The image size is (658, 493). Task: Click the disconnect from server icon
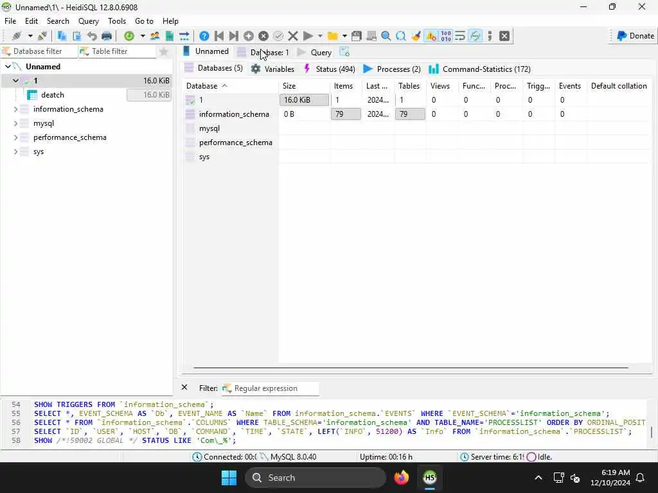pyautogui.click(x=42, y=36)
